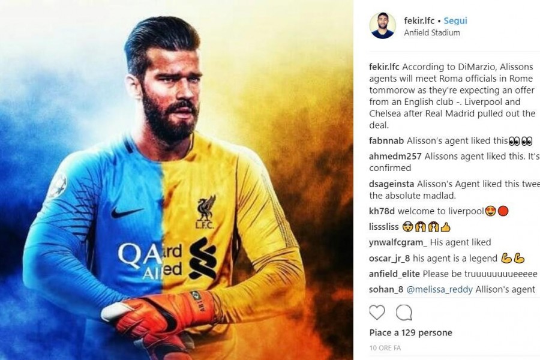Open the fekir.lfc username in header
The width and height of the screenshot is (540, 360).
pos(419,20)
